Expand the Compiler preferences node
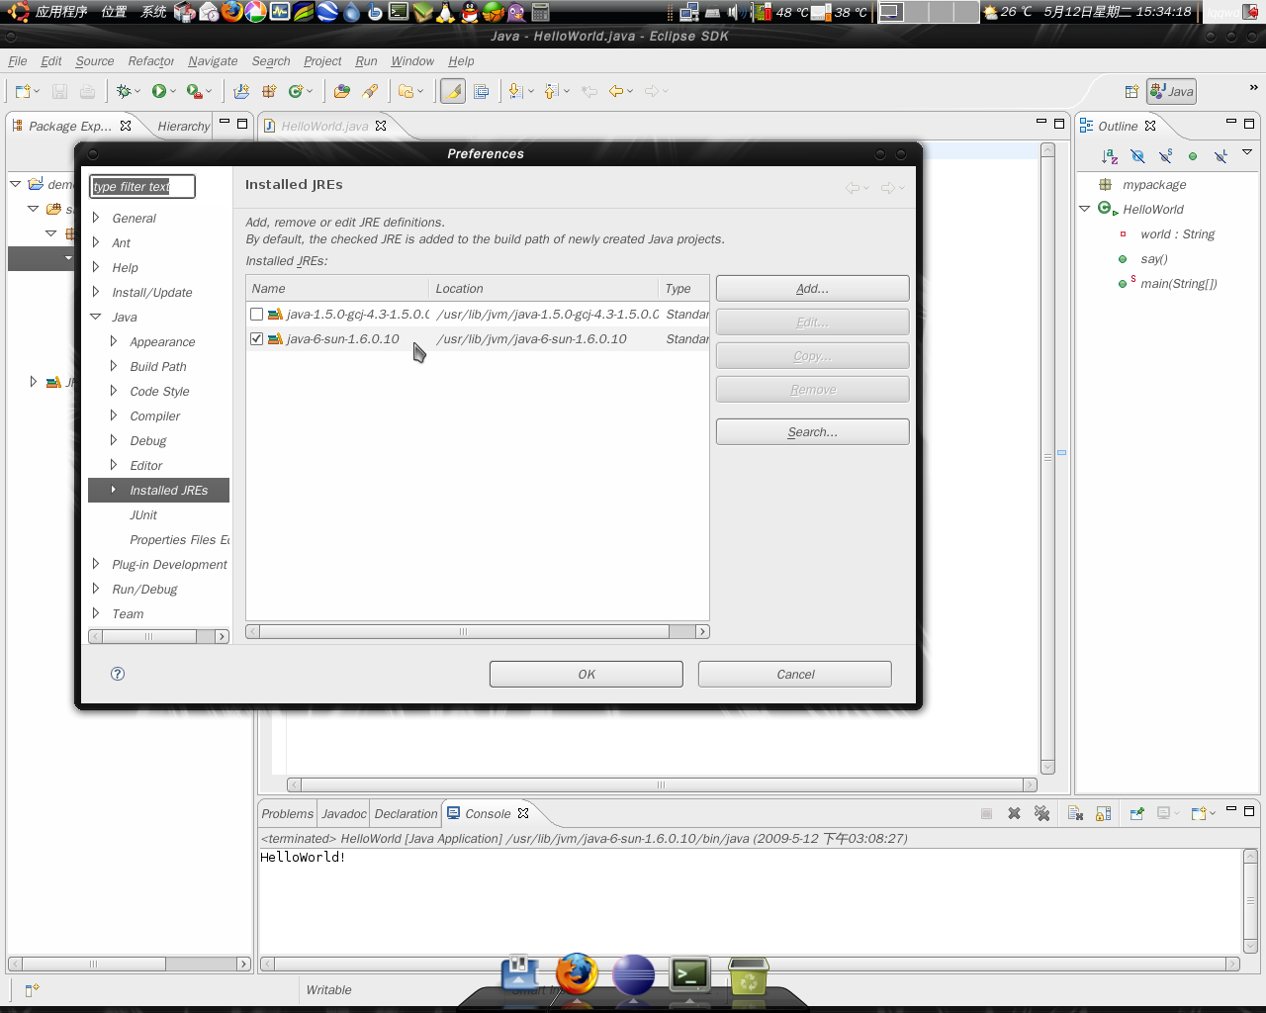The height and width of the screenshot is (1013, 1266). pos(114,415)
